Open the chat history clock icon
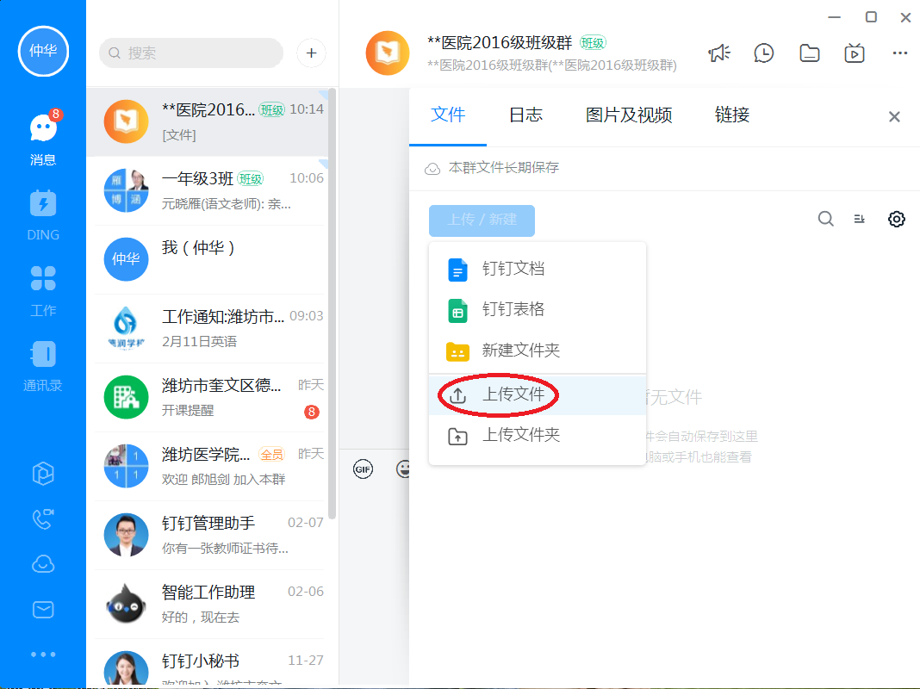This screenshot has width=920, height=689. click(x=764, y=53)
